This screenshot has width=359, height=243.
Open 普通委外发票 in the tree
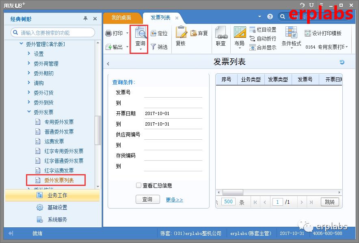[x=59, y=132]
